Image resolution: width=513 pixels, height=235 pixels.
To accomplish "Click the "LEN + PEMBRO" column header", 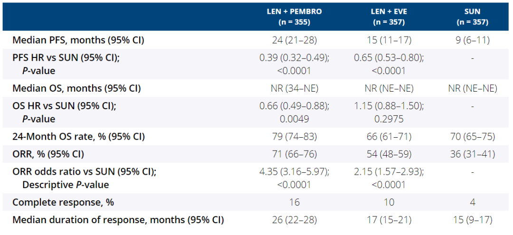I will [294, 11].
